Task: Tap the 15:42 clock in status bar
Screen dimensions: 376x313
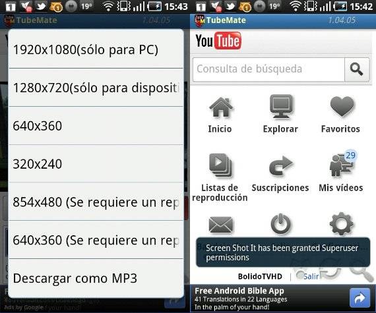Action: (x=361, y=7)
